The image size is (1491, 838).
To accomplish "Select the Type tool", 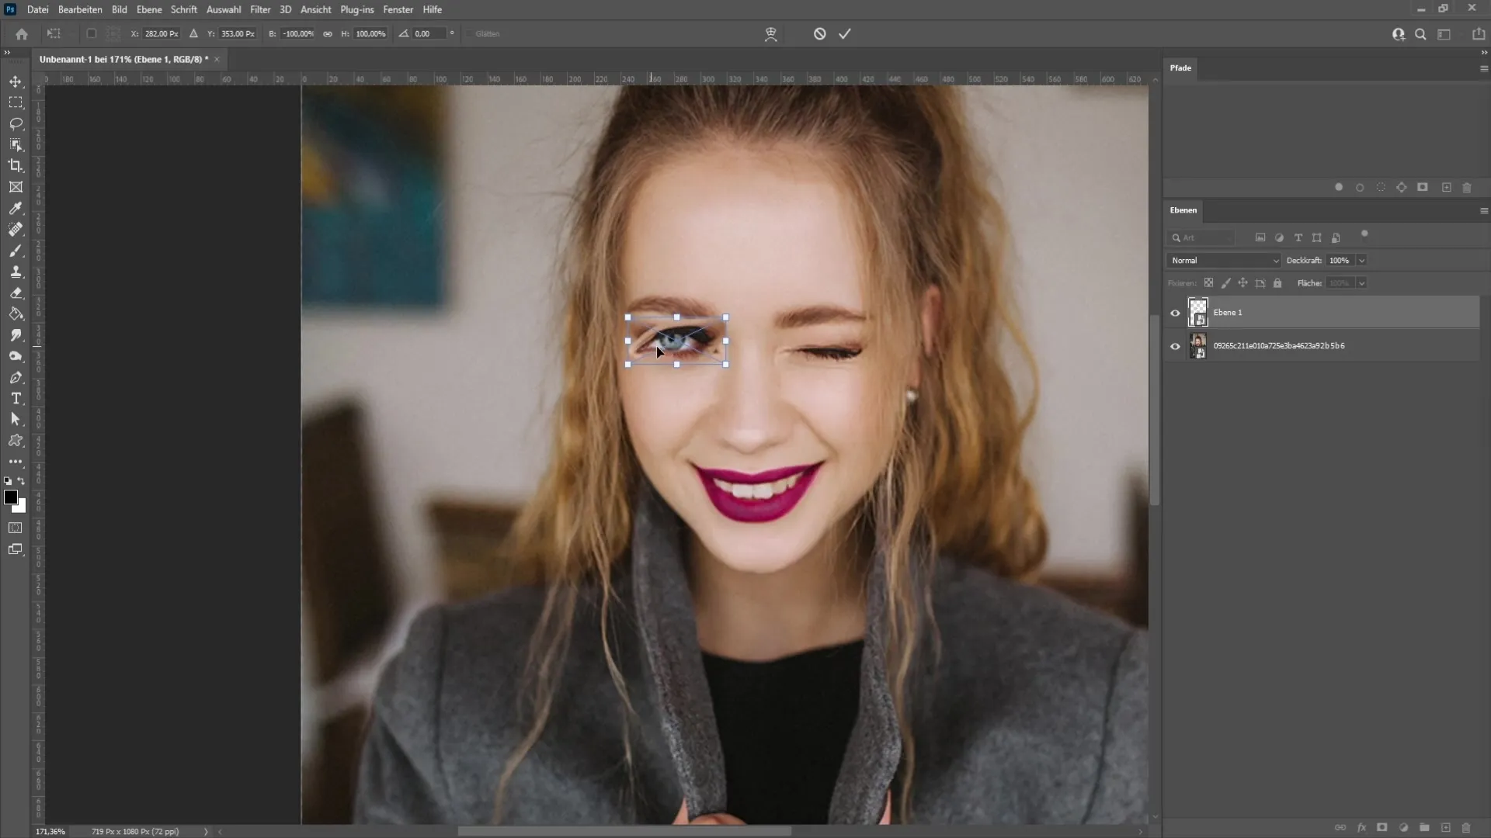I will pos(16,399).
